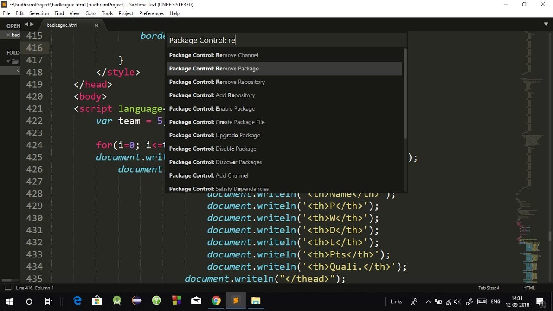Toggle the side panel switcher icon in status bar
553x311 pixels.
[x=8, y=288]
